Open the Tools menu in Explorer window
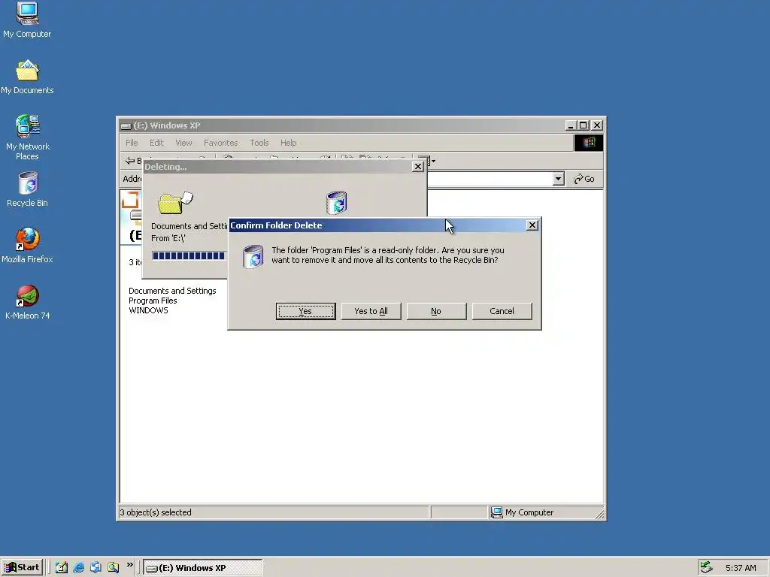This screenshot has width=770, height=577. tap(259, 143)
